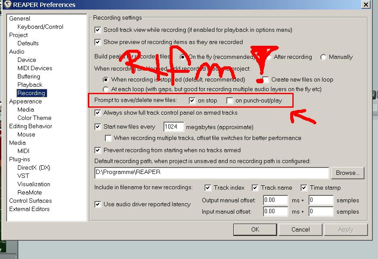Click the default recording path field

[212, 173]
